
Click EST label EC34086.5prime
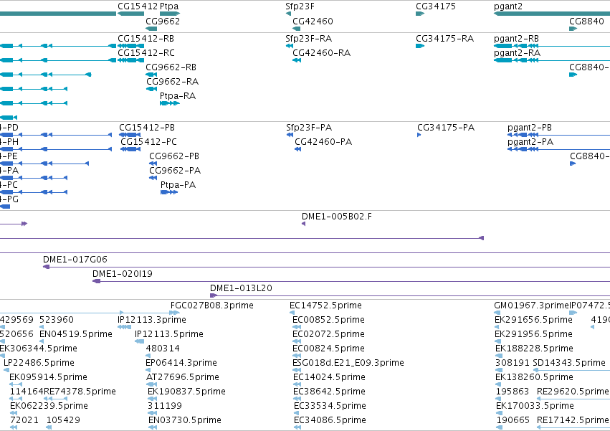point(330,420)
